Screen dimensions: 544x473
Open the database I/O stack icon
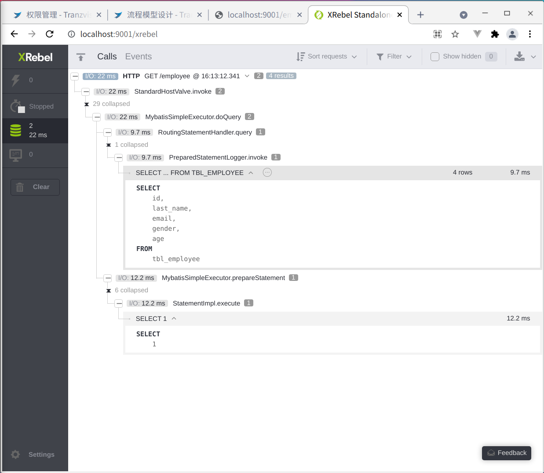click(16, 130)
